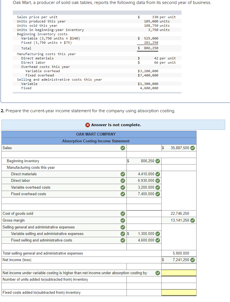Viewport: 230px width, 302px height.
Task: Click the green check in Fixed overhead costs label cell
Action: (123, 194)
